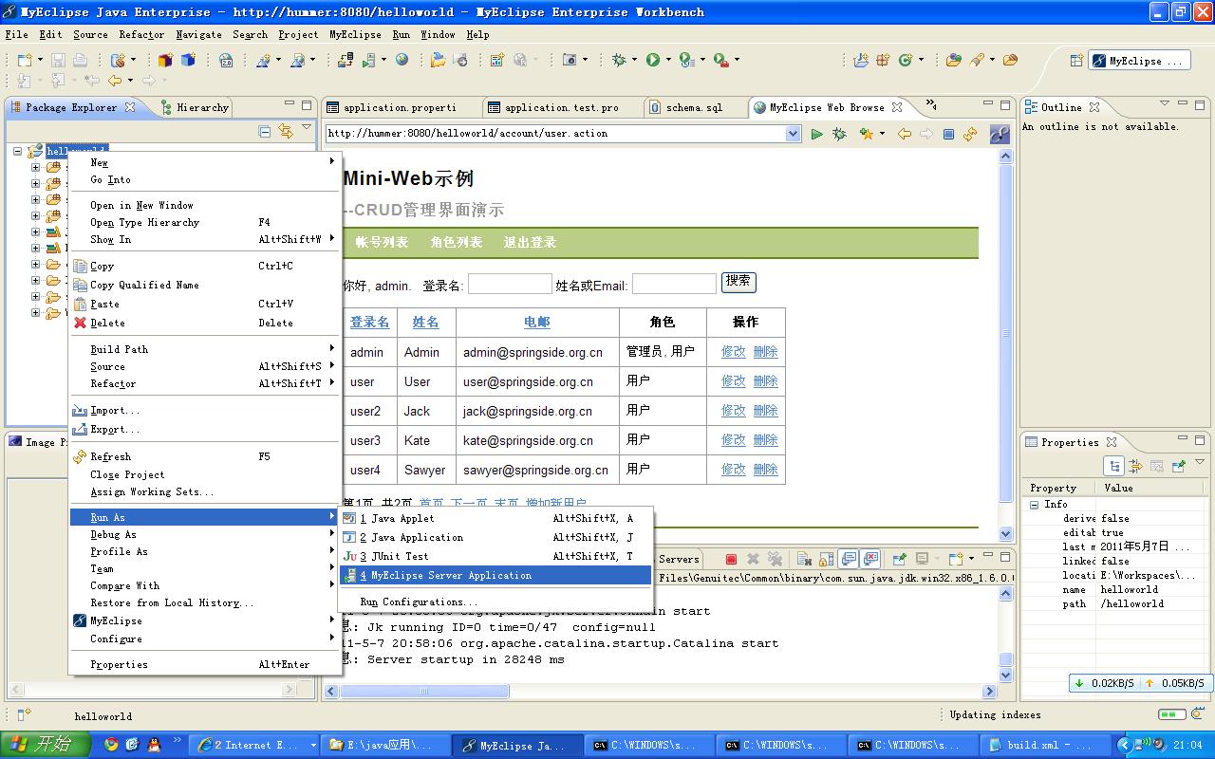Clear the Console output with the clear icon
The width and height of the screenshot is (1215, 759).
(x=803, y=559)
